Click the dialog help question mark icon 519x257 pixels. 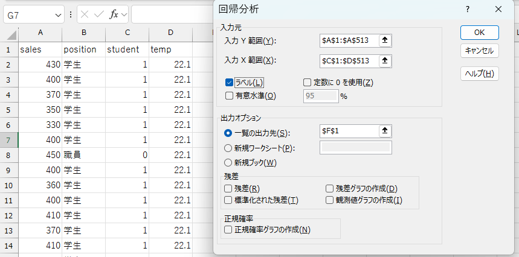coord(468,9)
